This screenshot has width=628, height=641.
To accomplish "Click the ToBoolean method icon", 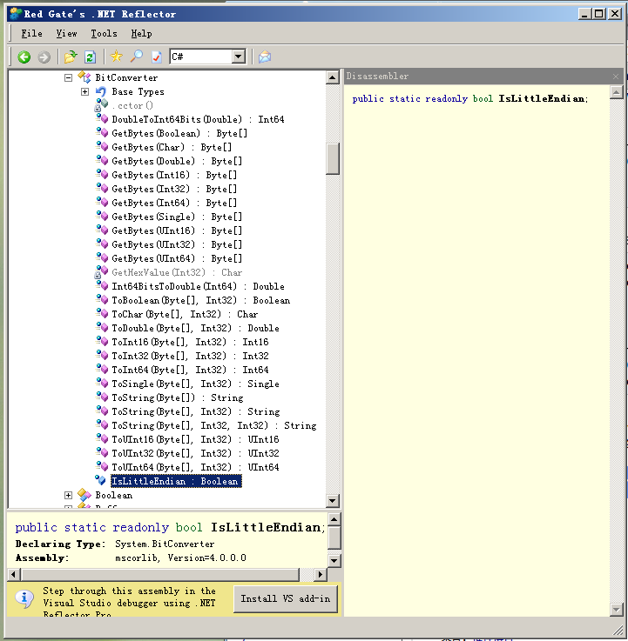I will coord(102,300).
